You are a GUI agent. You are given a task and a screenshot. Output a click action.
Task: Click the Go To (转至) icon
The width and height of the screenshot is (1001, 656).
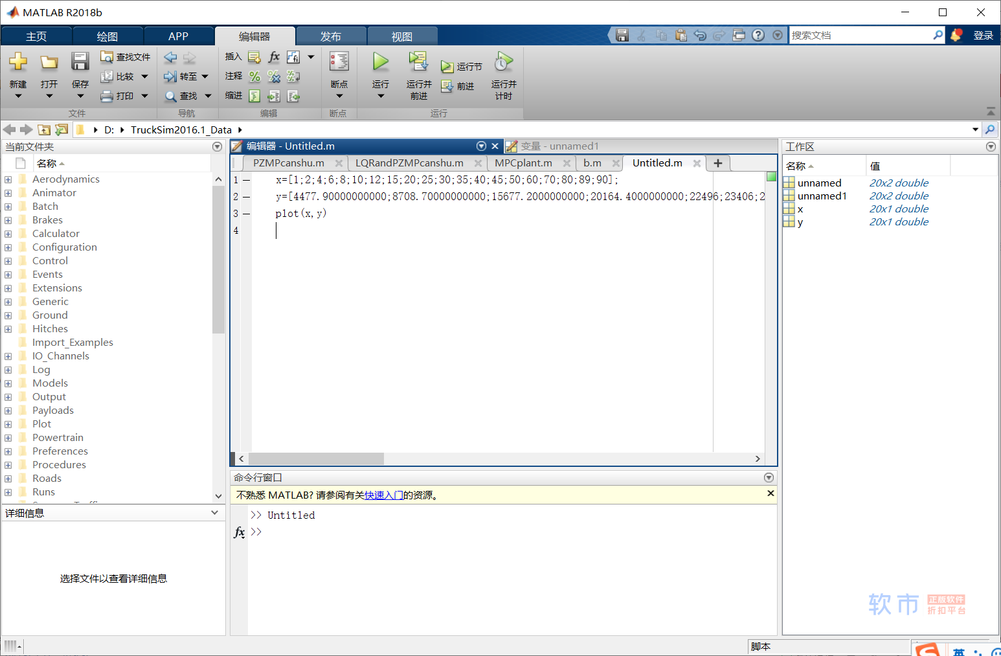coord(170,76)
